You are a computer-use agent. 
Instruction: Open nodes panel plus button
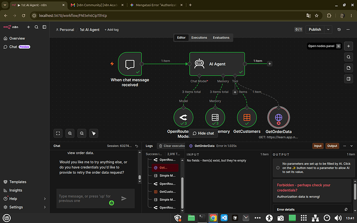tap(348, 46)
